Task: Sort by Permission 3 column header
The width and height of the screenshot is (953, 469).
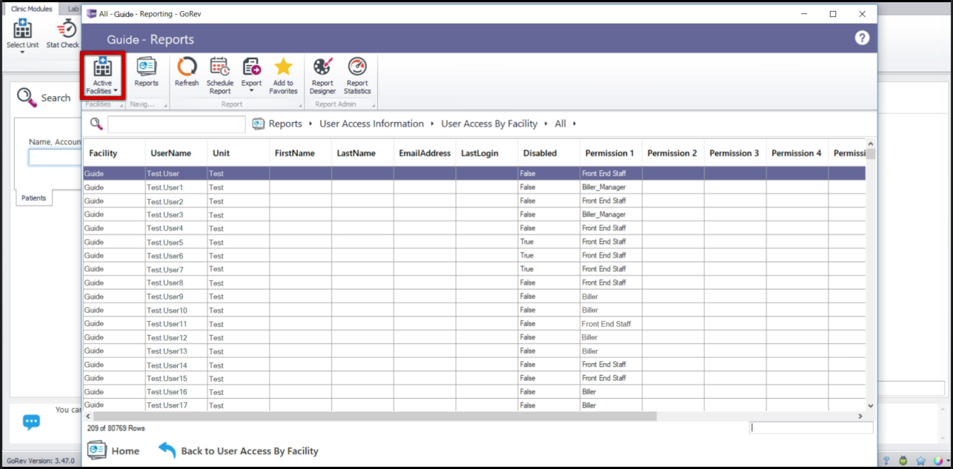Action: click(x=736, y=153)
